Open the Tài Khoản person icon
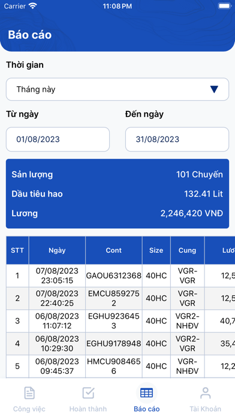Image resolution: width=235 pixels, height=417 pixels. coord(205,393)
